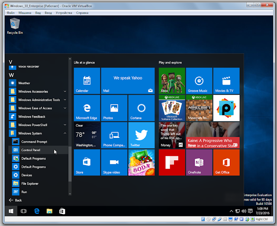Open the Phone Companion tile
The image size is (277, 226).
coord(114,135)
